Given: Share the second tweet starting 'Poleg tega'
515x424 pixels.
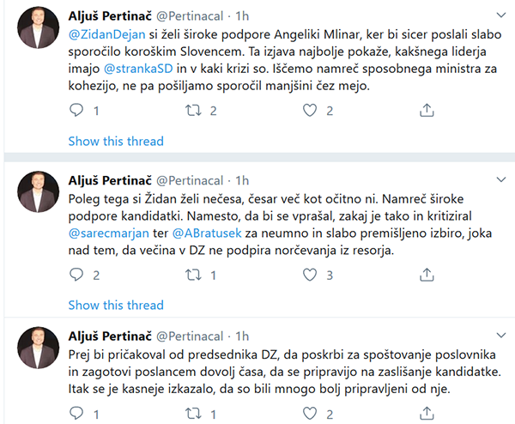Looking at the screenshot, I should (427, 276).
